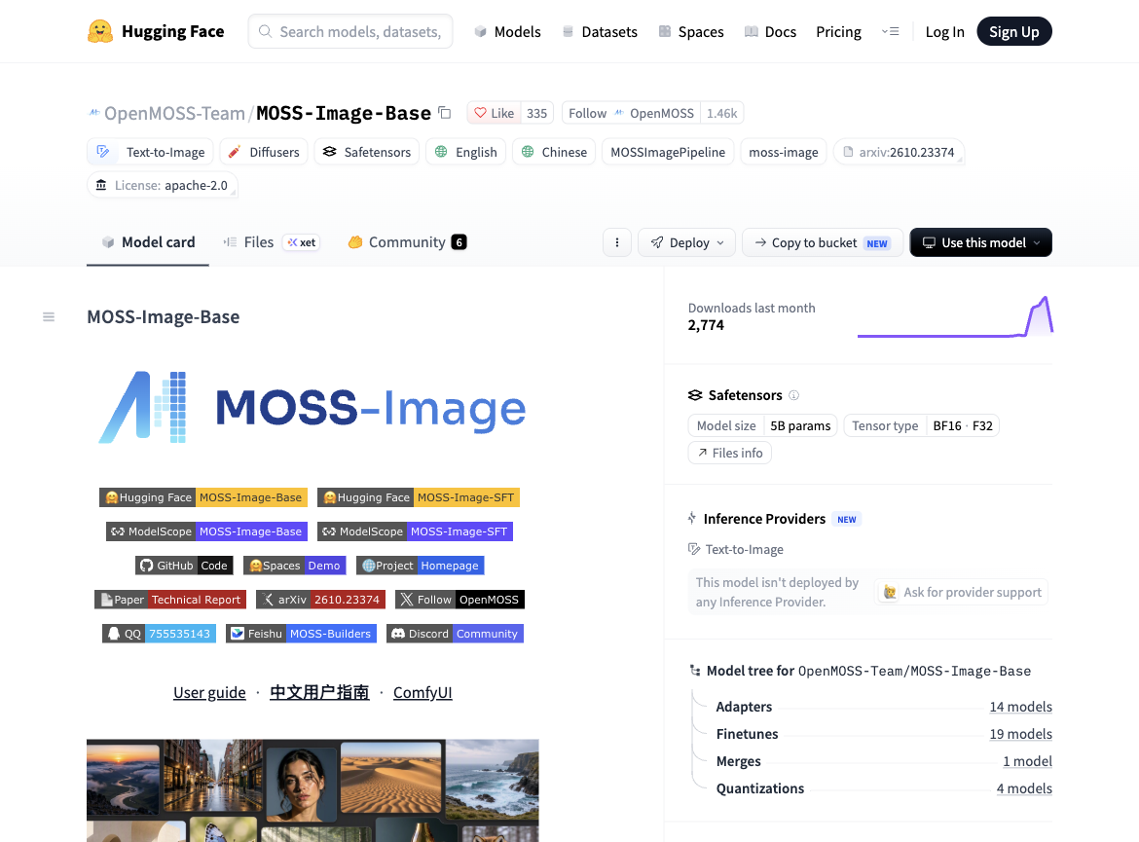Expand the Deploy dropdown
The height and width of the screenshot is (842, 1139).
click(686, 242)
